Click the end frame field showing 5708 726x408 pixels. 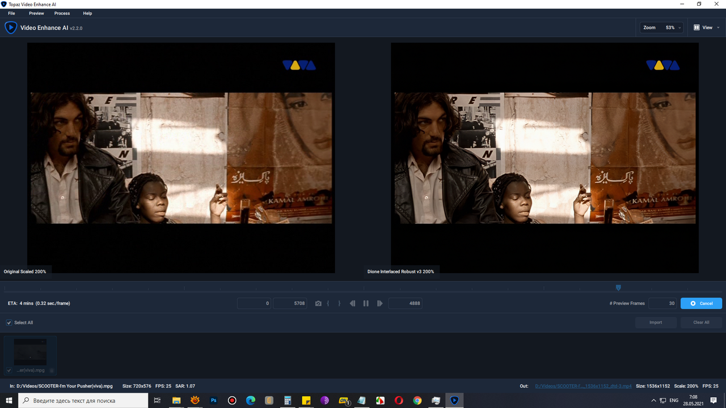[290, 303]
